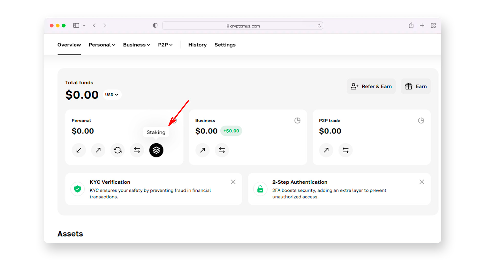Click the P2P trade transfer arrows icon
Image resolution: width=492 pixels, height=277 pixels.
(x=345, y=150)
